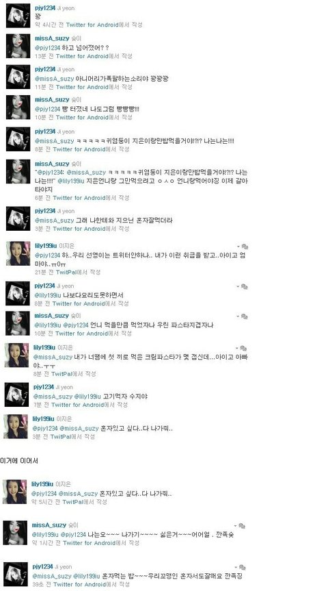Open missA_suzy avatar beside 하고 넘어졌어 tweet
Image resolution: width=328 pixels, height=591 pixels.
[18, 46]
